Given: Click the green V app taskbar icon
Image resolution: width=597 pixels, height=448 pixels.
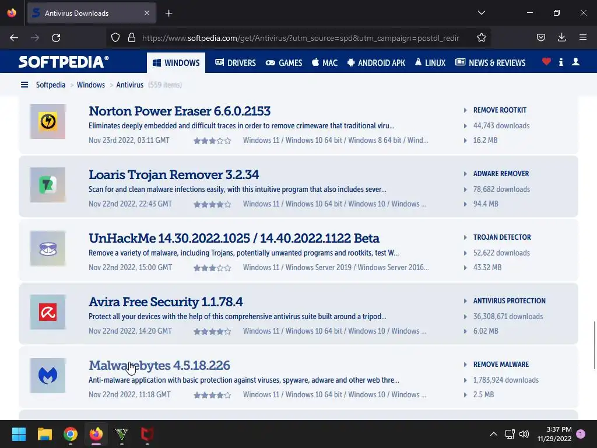Looking at the screenshot, I should coord(121,434).
